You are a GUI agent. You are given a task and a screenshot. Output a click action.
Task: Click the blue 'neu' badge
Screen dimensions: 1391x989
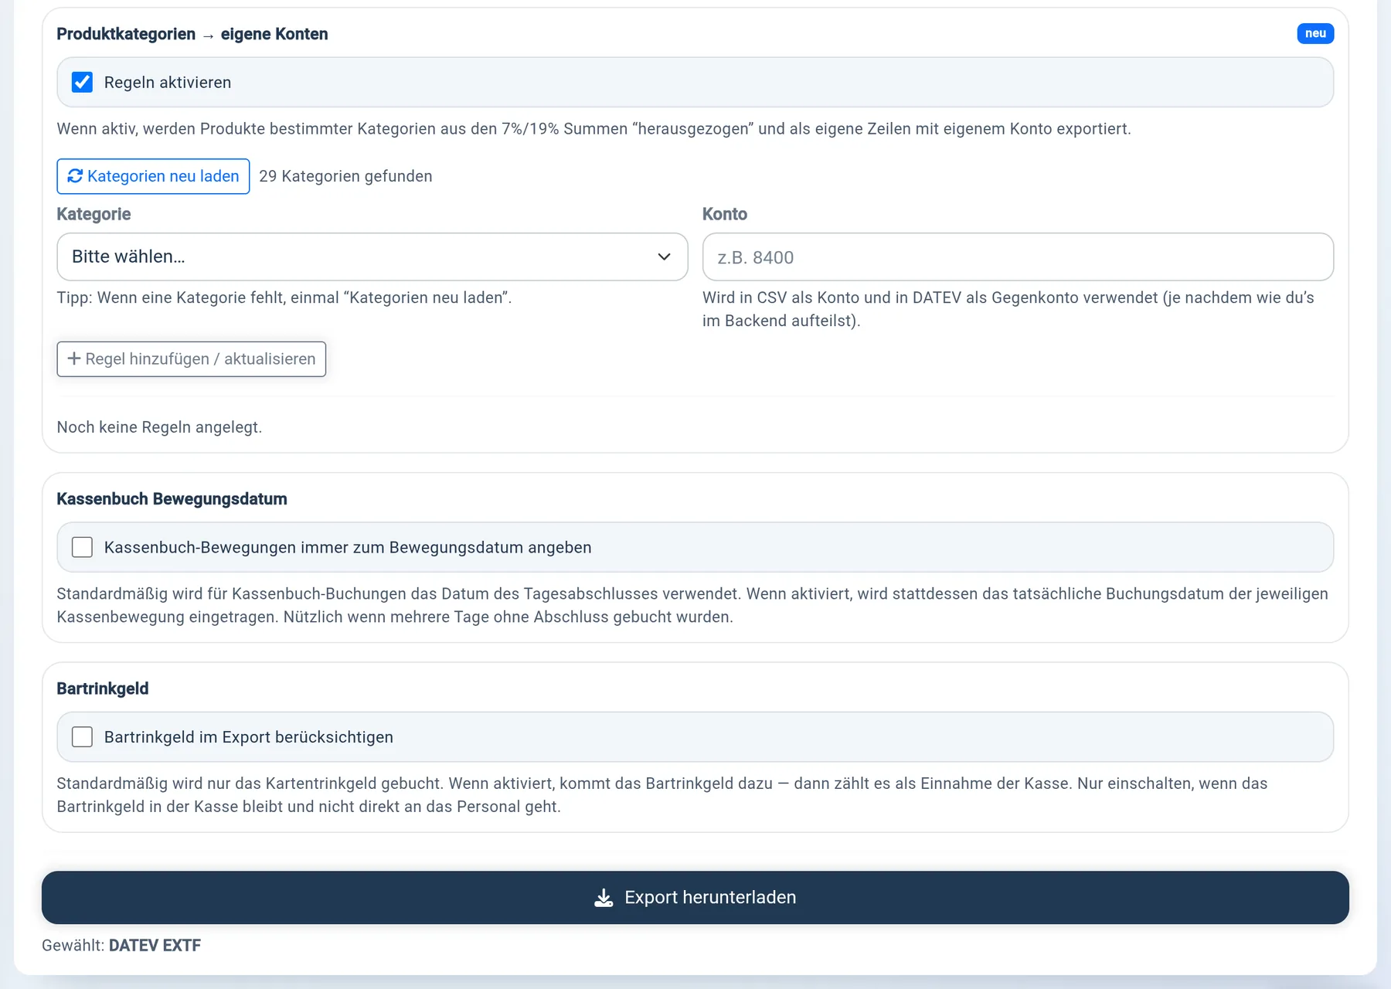[x=1315, y=33]
